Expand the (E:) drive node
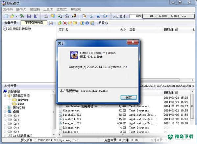Viewport: 197px width, 144px height. pyautogui.click(x=5, y=124)
